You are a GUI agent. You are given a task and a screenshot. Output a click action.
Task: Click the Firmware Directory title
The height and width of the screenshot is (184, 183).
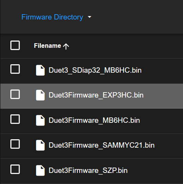52,17
